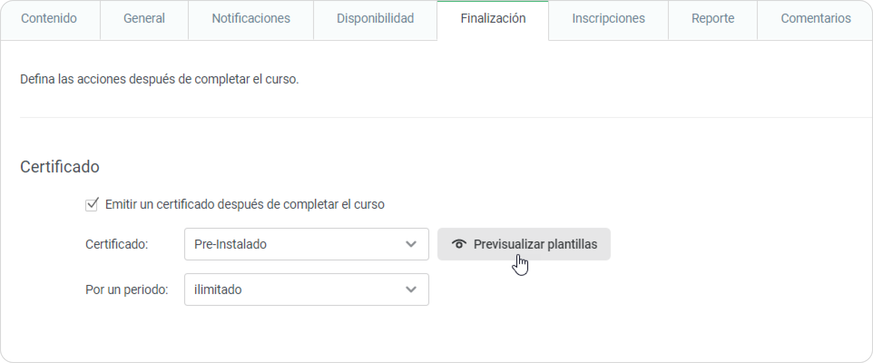
Task: Select the Finalización tab
Action: tap(493, 19)
